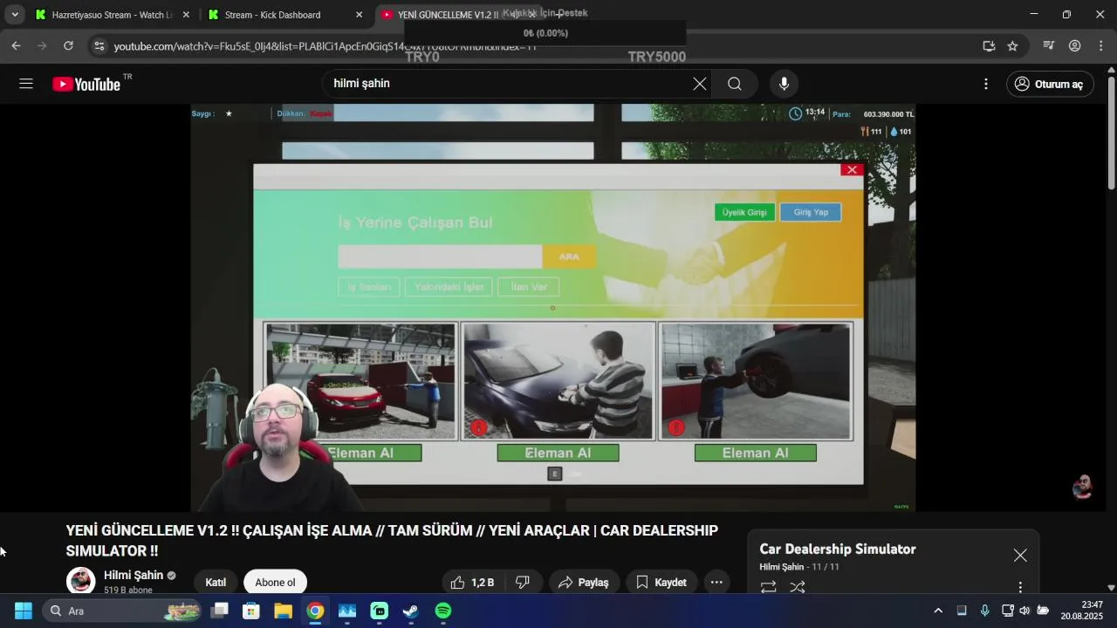Viewport: 1117px width, 628px height.
Task: Close the Kick Dashboard tab
Action: click(359, 15)
